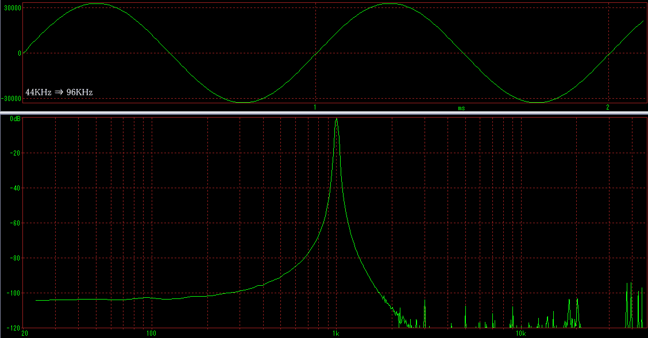648x338 pixels.
Task: Click the 0dB spectrum axis label
Action: 16,119
